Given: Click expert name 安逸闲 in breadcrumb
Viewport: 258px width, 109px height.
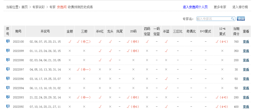Looking at the screenshot, I should tap(61, 7).
